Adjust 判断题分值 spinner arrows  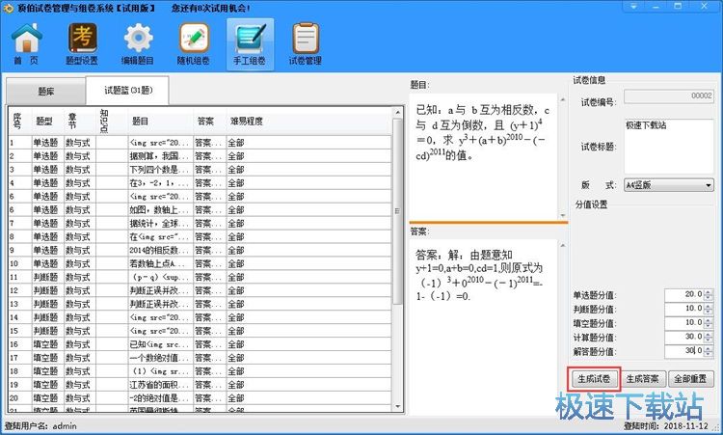click(709, 308)
